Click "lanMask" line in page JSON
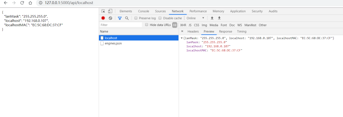This screenshot has width=343, height=117. (x=26, y=16)
